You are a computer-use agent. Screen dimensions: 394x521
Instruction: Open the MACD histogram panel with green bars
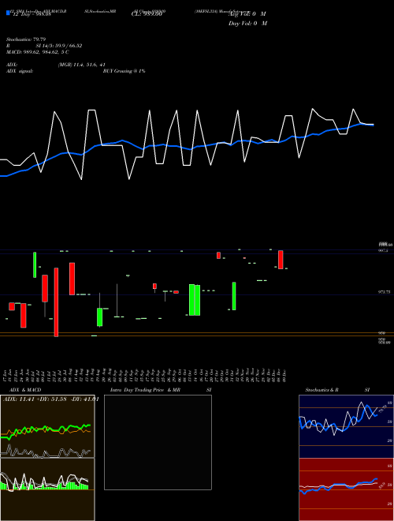(47, 489)
